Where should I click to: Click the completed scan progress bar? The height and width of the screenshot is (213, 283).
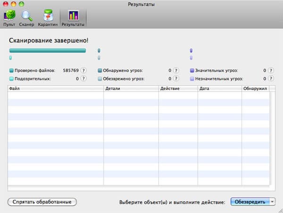pos(48,50)
